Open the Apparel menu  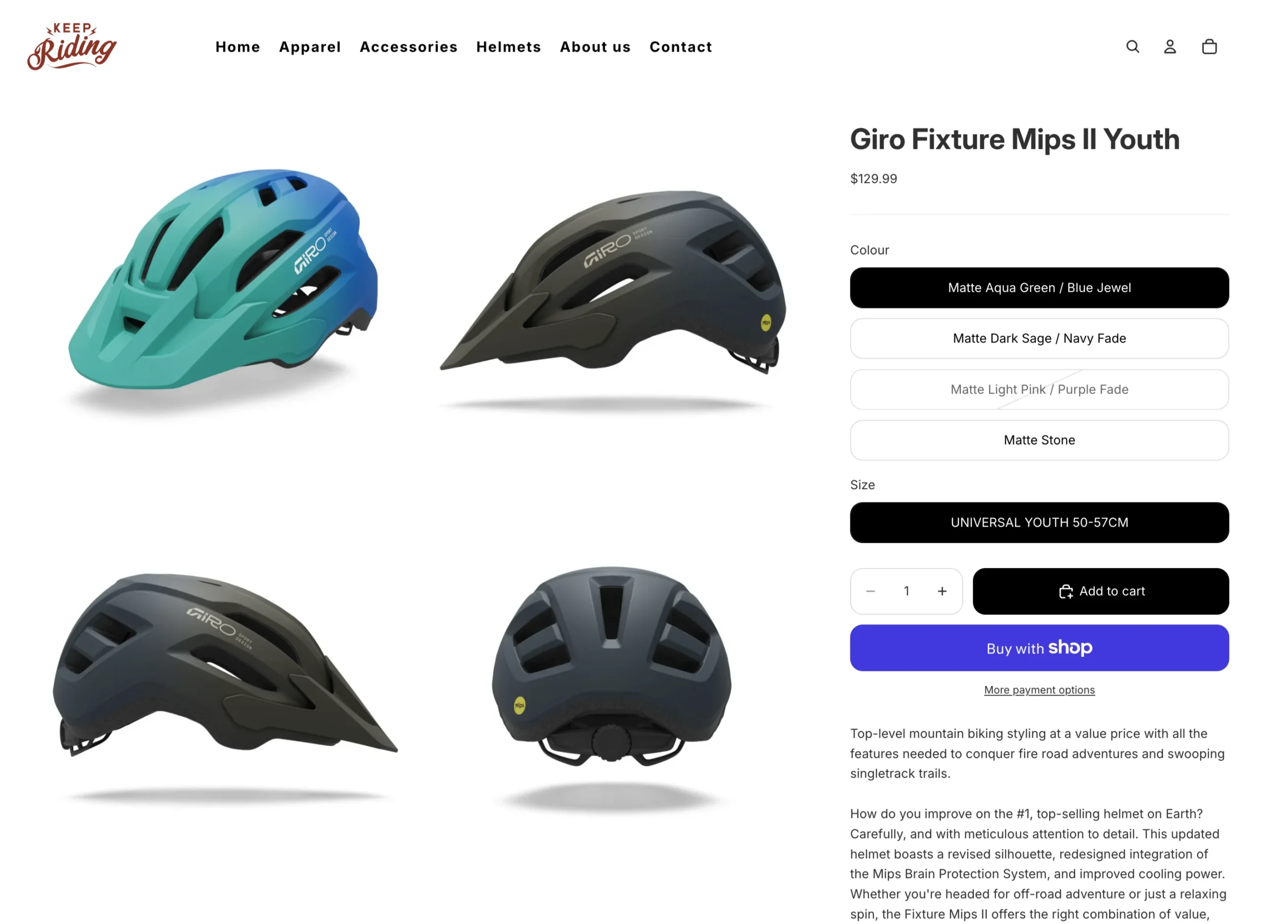point(311,47)
